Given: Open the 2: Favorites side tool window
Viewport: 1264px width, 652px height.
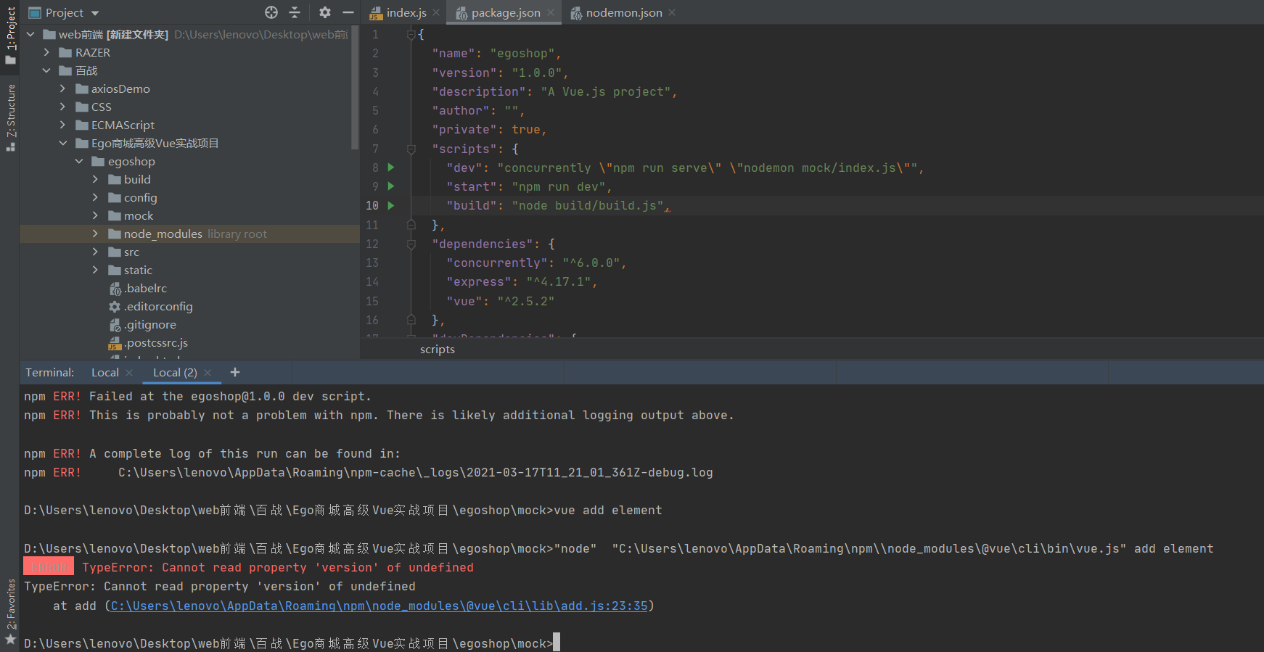Looking at the screenshot, I should pos(10,611).
